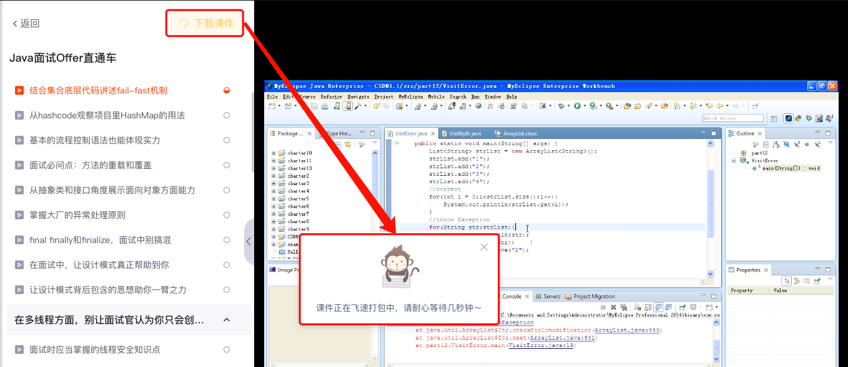Screen dimensions: 848x367
Task: Click the Remove Launch icon in Console
Action: point(613,307)
